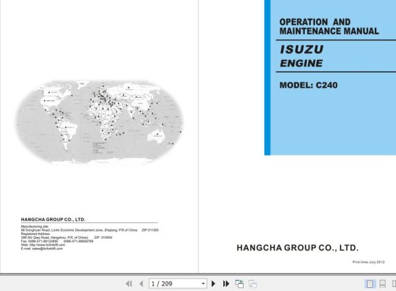Open the page number dropdown arrow

203,284
